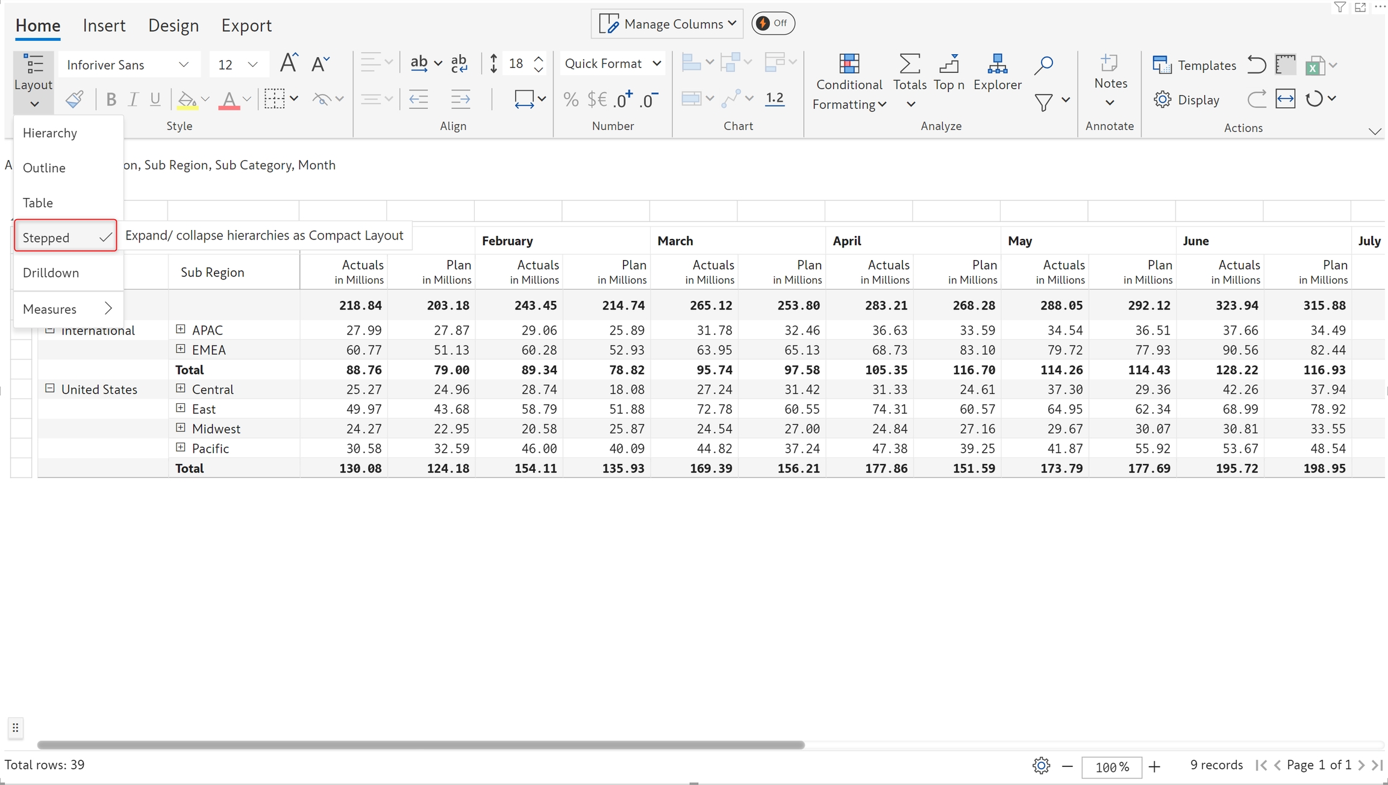Click the Top n ranking icon
Image resolution: width=1388 pixels, height=785 pixels.
[x=949, y=64]
